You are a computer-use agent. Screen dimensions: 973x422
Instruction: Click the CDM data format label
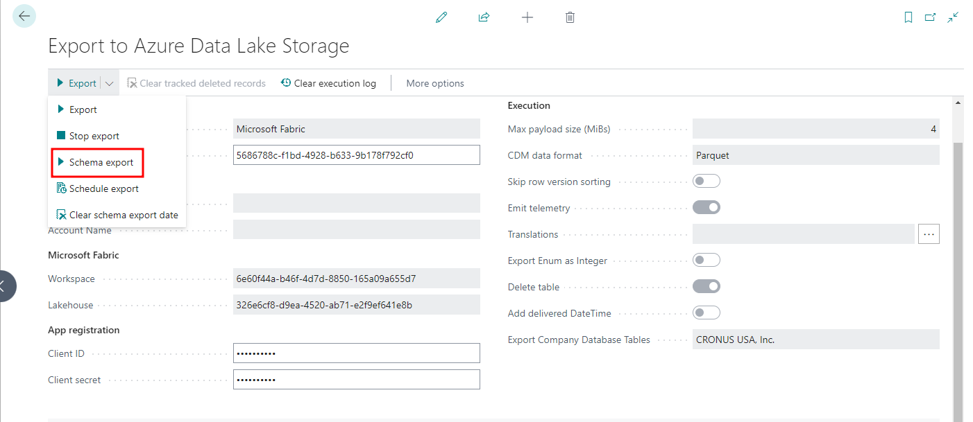pos(545,155)
